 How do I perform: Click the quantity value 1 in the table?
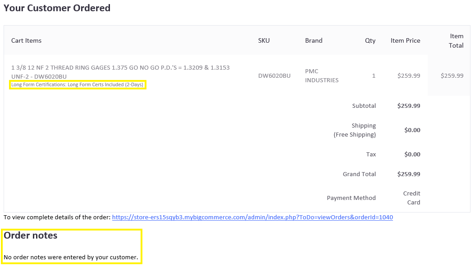click(374, 75)
